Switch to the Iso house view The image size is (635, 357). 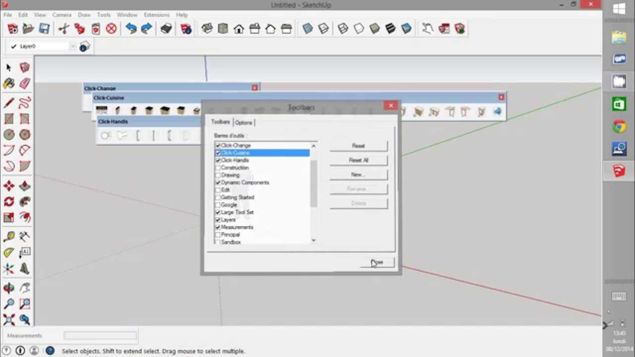pyautogui.click(x=207, y=29)
